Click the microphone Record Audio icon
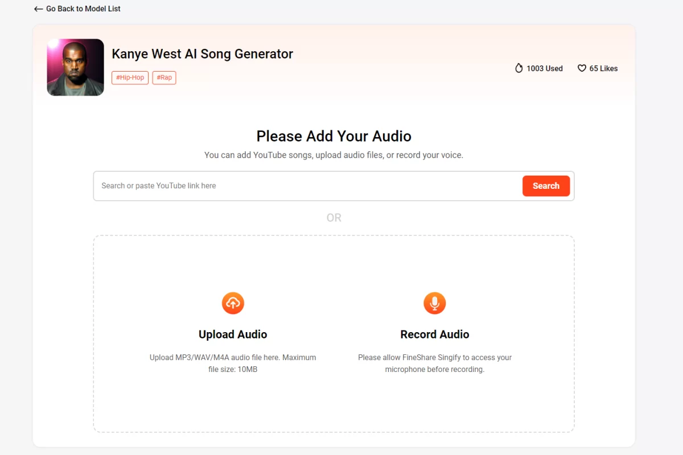The width and height of the screenshot is (683, 455). click(x=435, y=303)
